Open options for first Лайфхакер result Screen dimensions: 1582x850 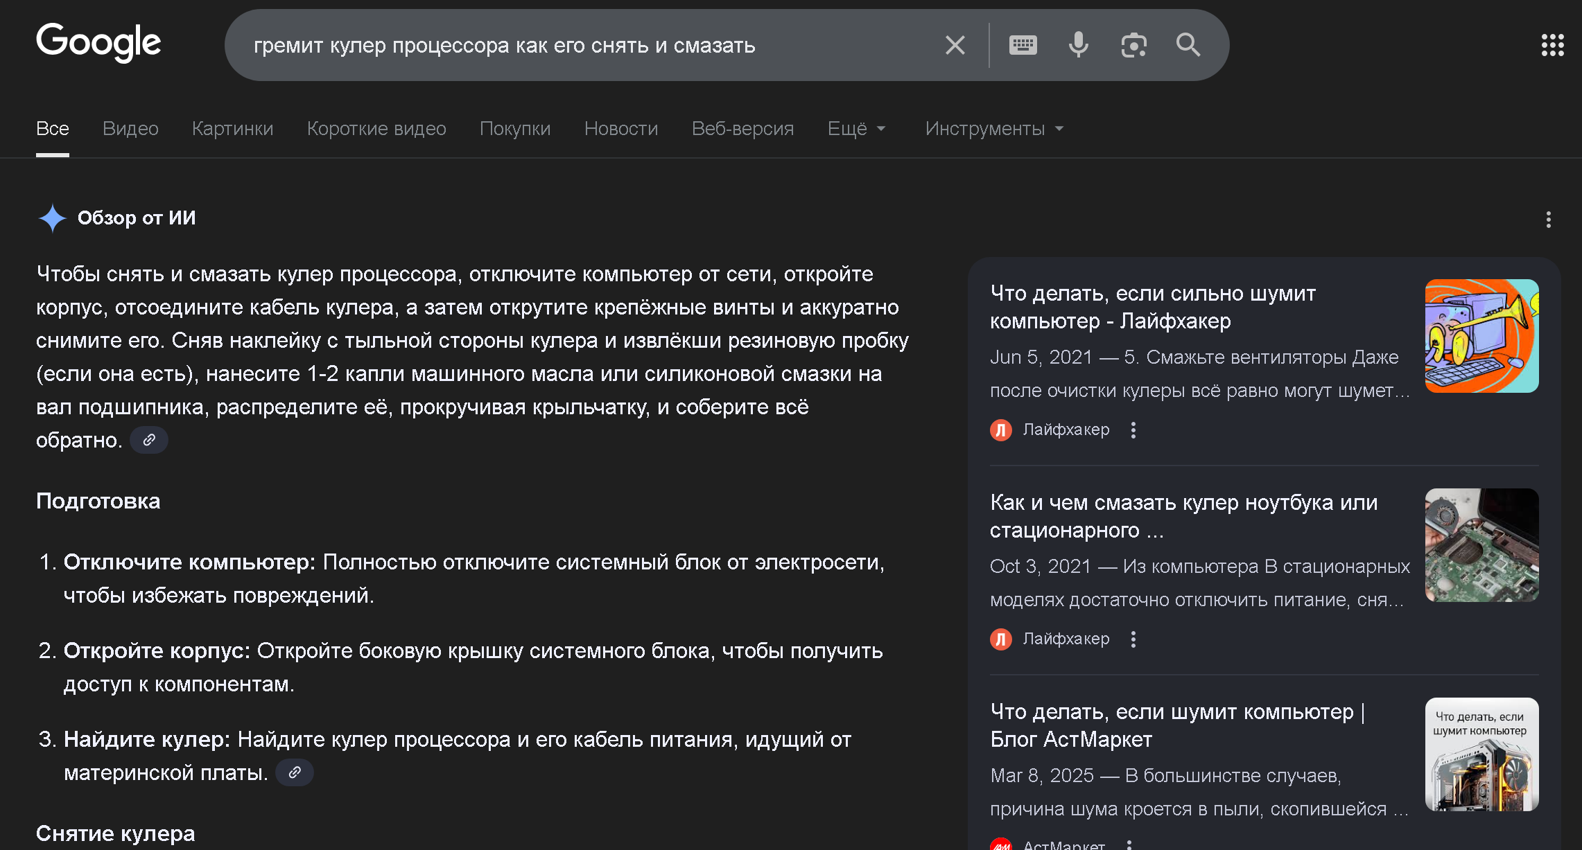pyautogui.click(x=1133, y=430)
